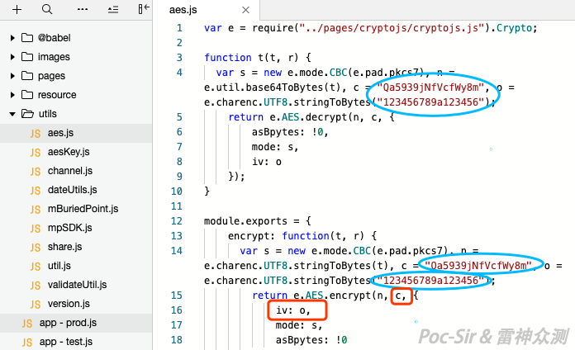This screenshot has width=575, height=350.
Task: Click the JS icon beside share.js
Action: coord(36,248)
